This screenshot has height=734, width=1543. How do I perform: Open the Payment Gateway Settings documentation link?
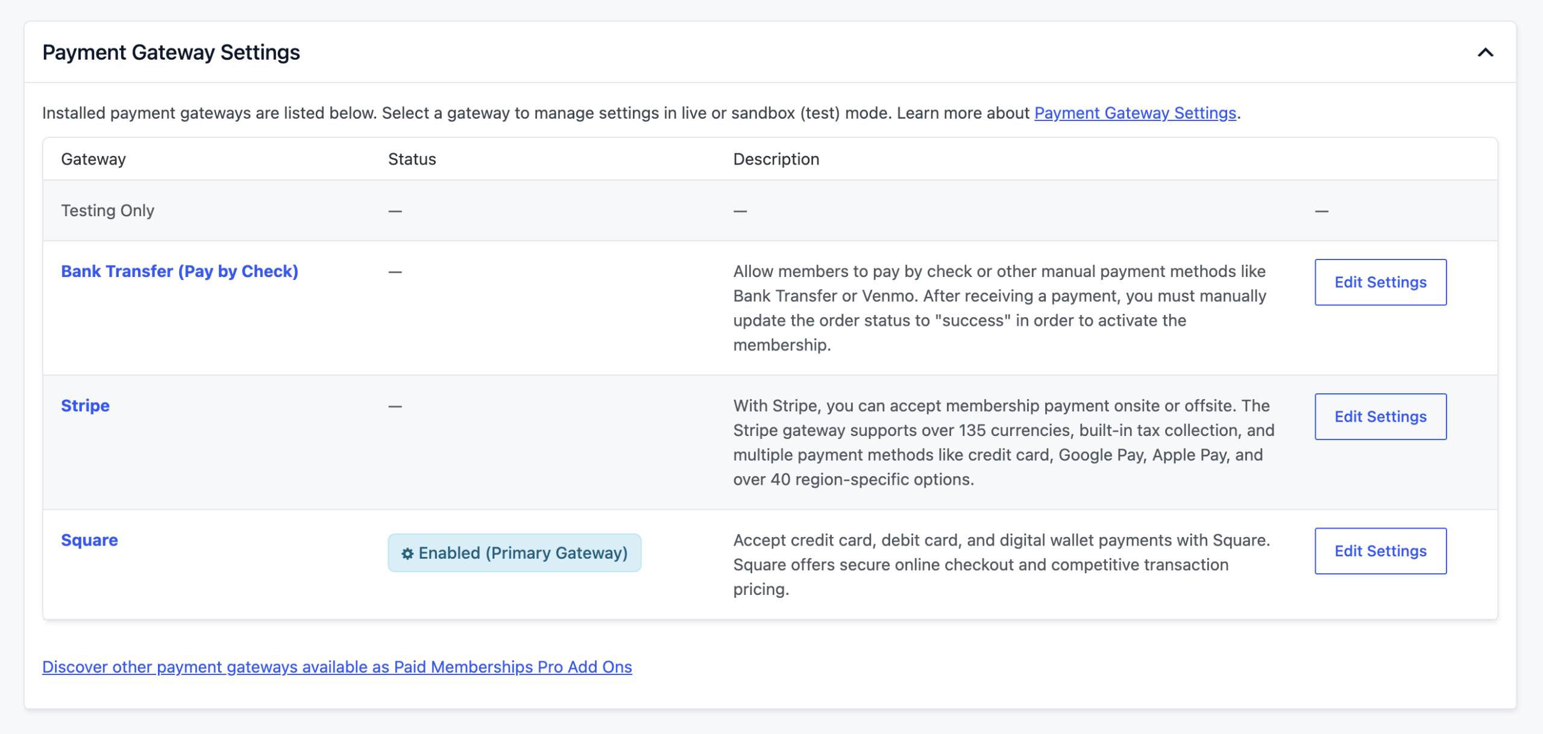coord(1135,113)
